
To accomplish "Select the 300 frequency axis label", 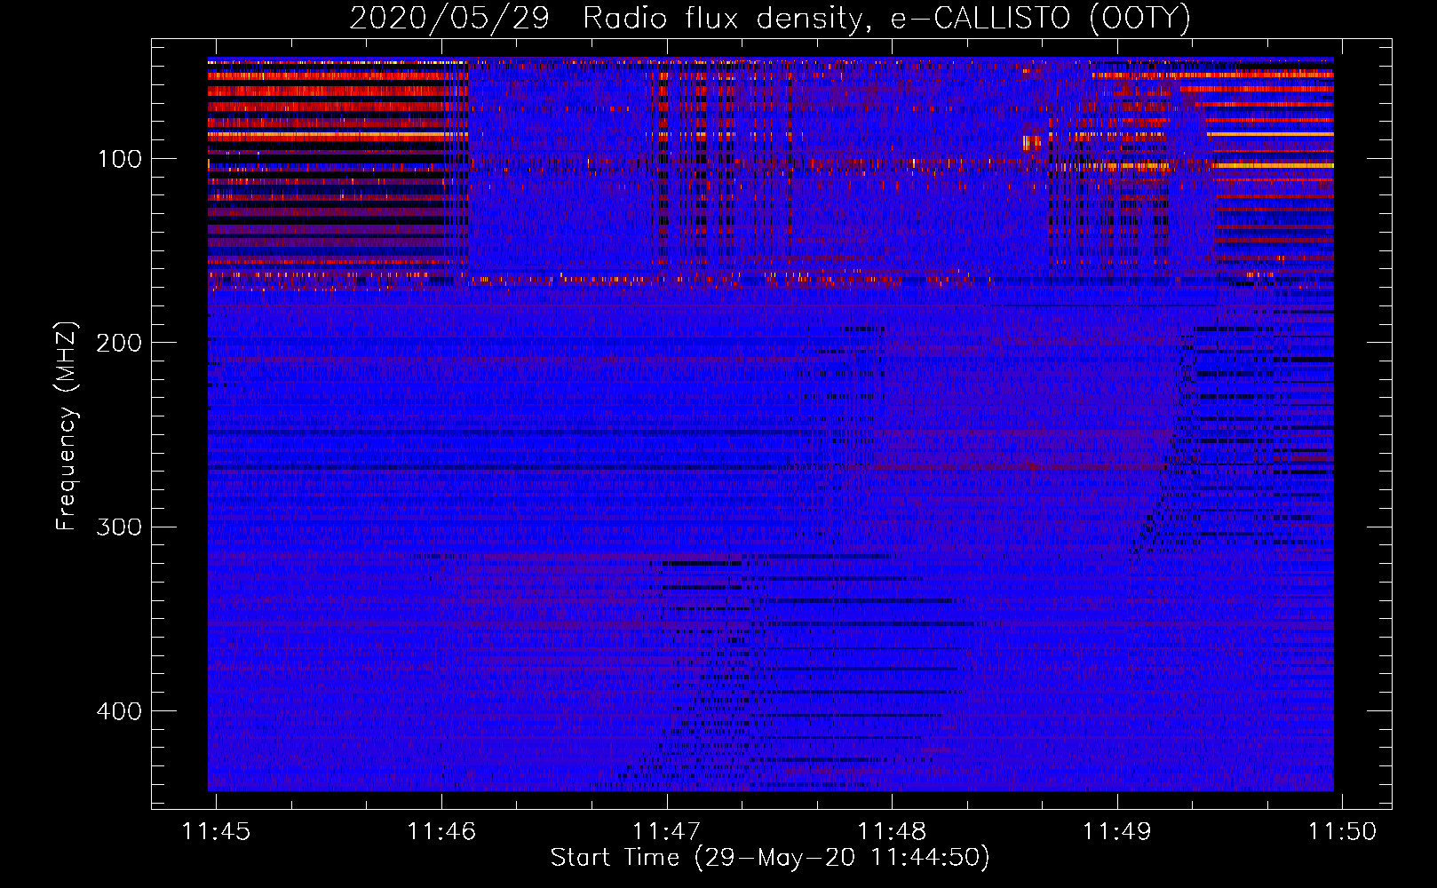I will pyautogui.click(x=119, y=527).
